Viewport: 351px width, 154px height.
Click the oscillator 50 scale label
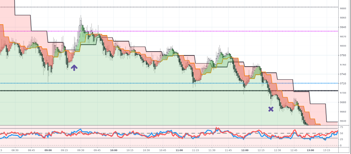coord(341,133)
